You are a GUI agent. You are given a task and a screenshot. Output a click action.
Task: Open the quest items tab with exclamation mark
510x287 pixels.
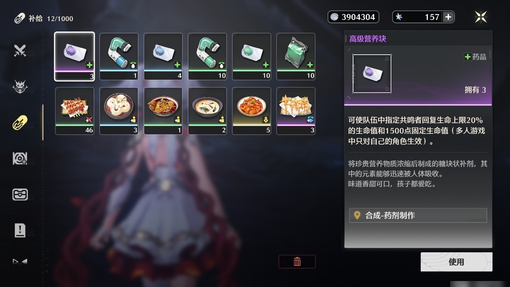point(20,230)
